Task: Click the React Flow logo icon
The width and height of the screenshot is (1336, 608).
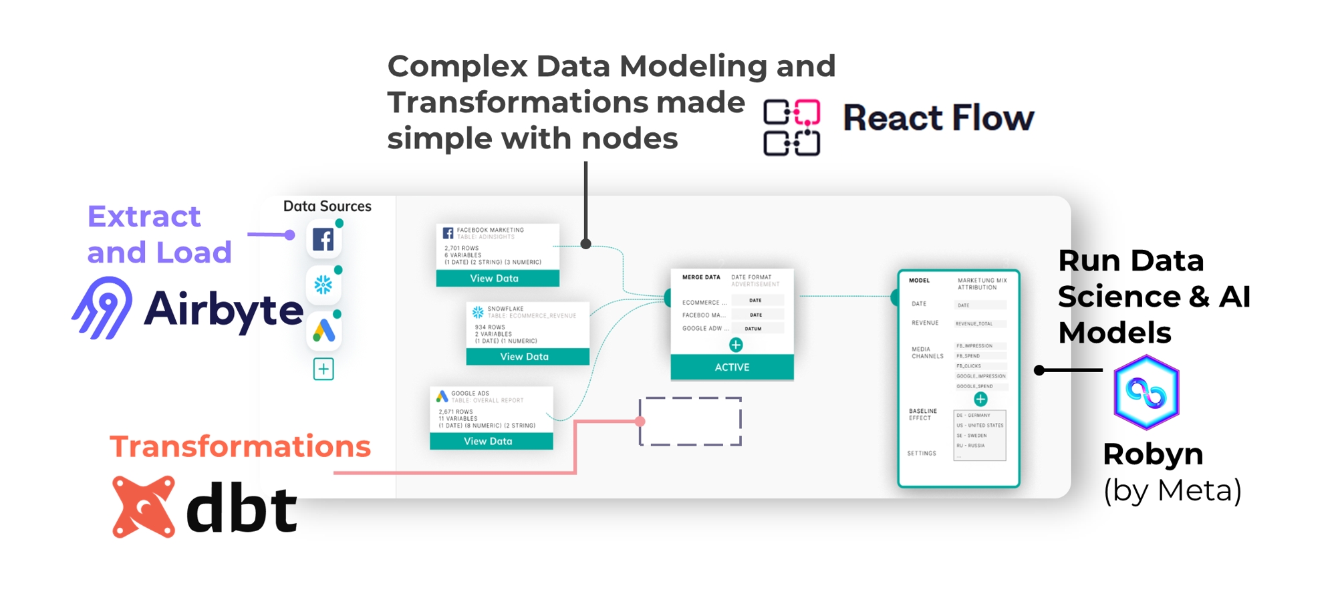Action: [x=792, y=128]
